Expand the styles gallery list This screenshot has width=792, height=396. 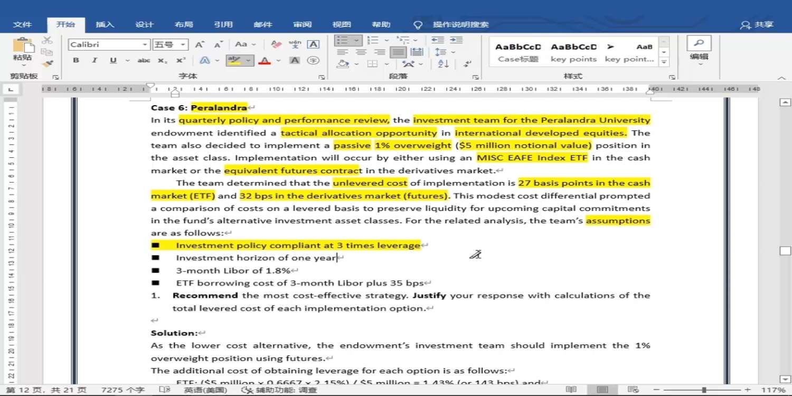(x=664, y=62)
